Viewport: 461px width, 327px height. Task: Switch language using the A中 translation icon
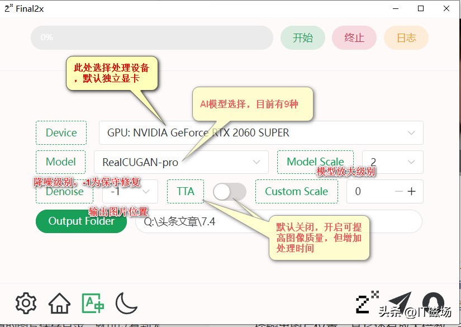pyautogui.click(x=93, y=303)
